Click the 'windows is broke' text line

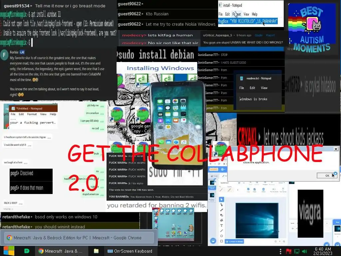[253, 99]
